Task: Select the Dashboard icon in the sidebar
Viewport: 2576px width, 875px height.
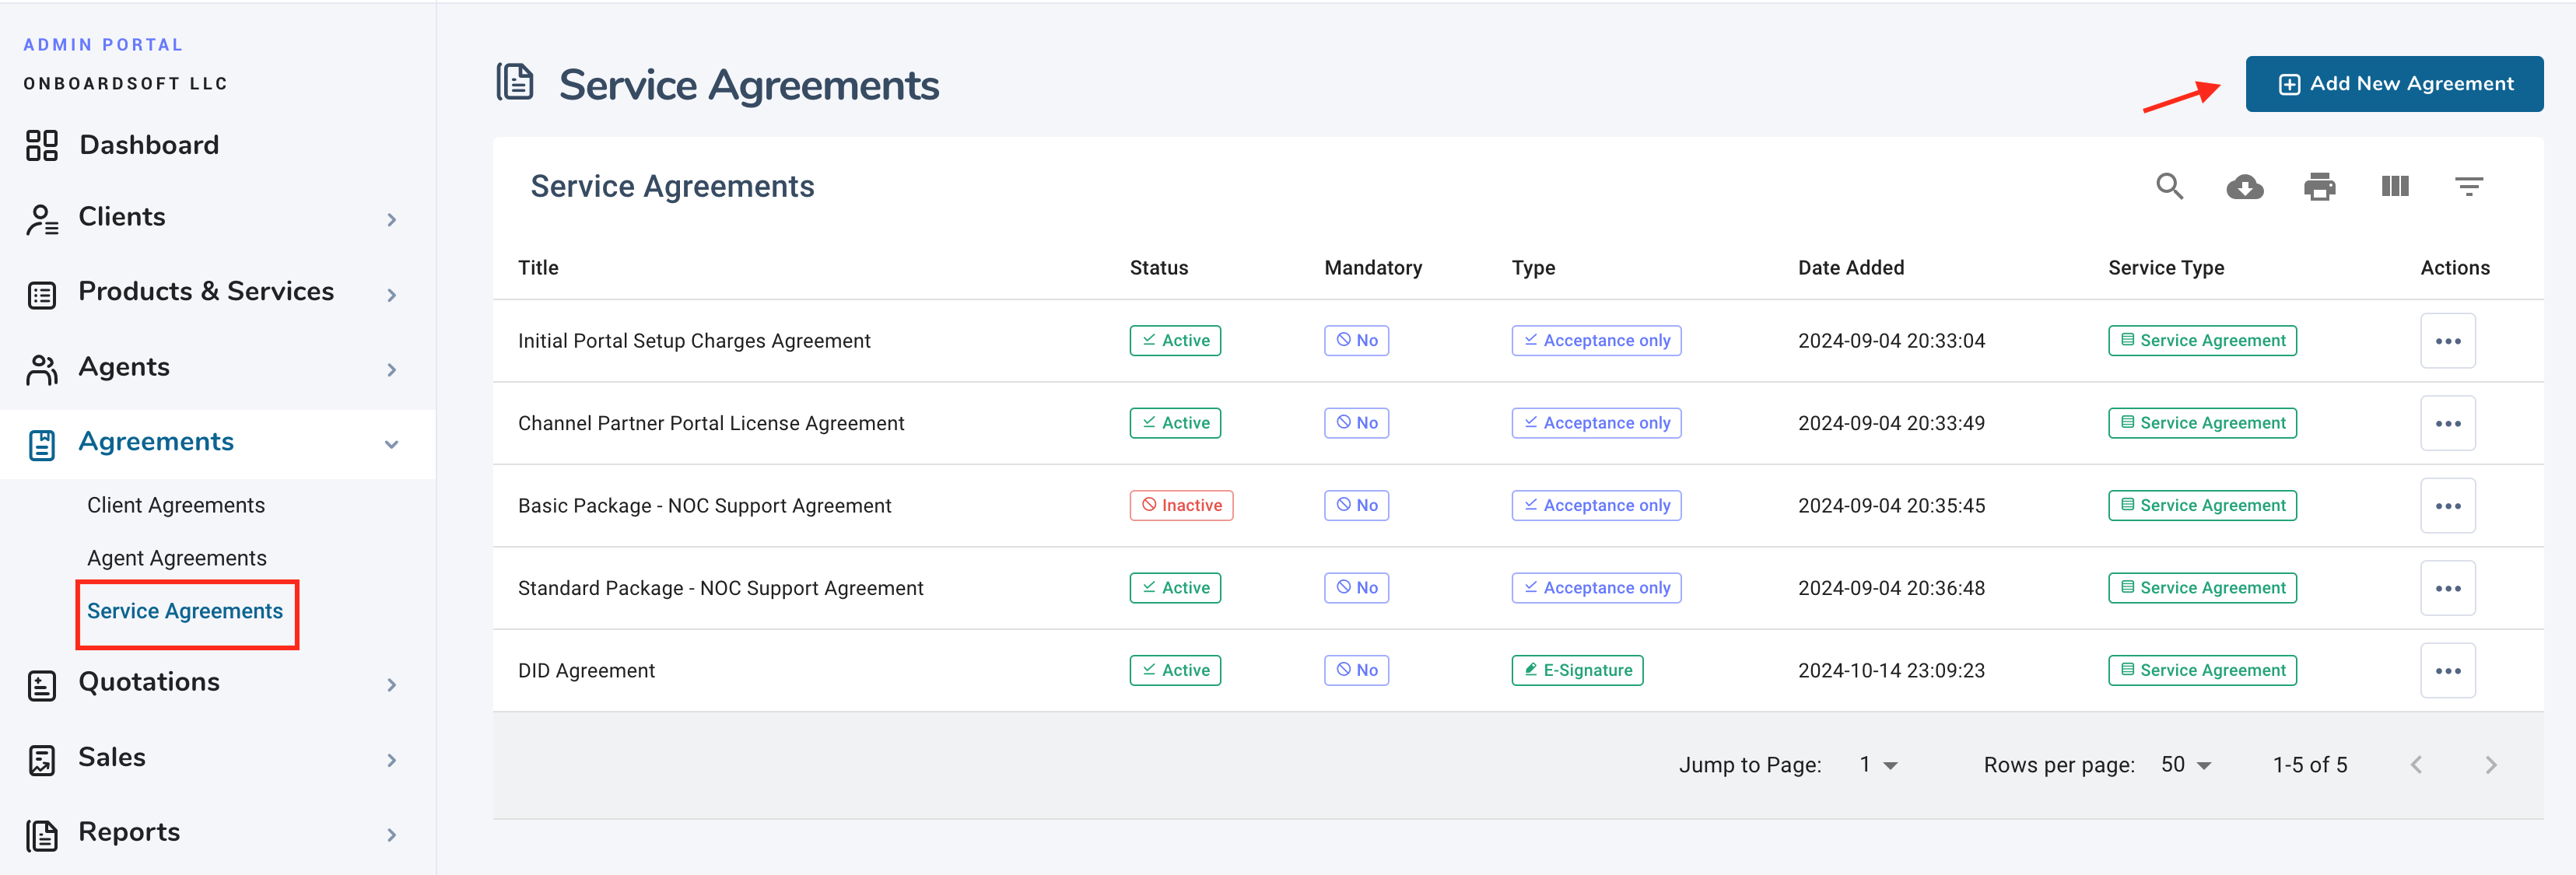Action: pos(41,144)
